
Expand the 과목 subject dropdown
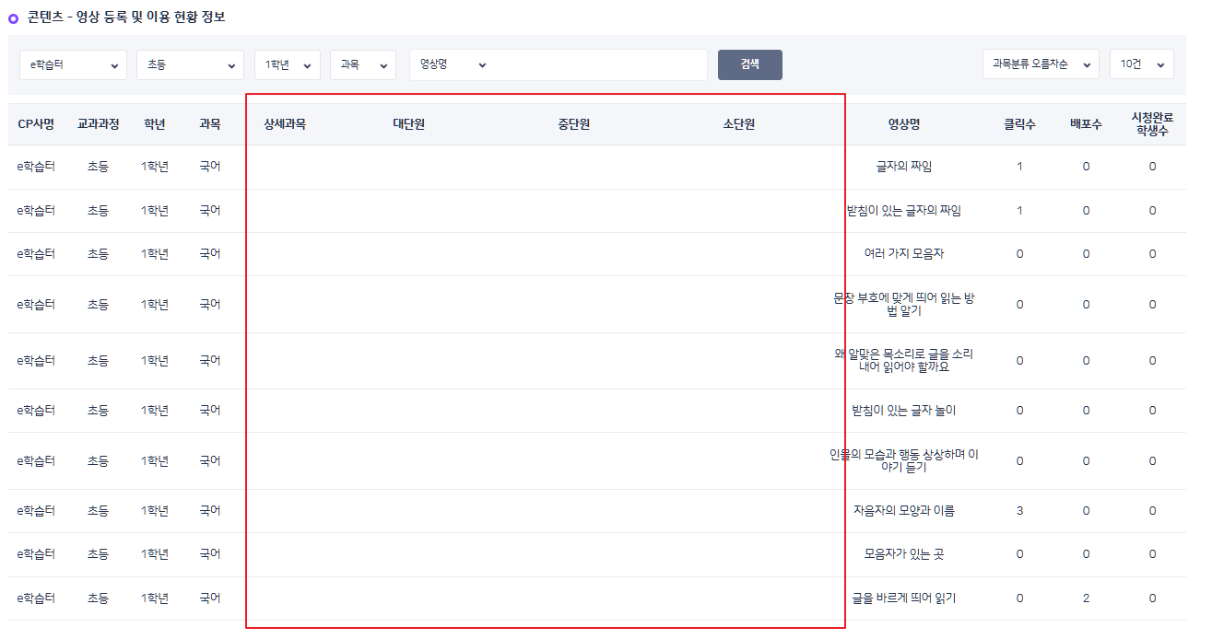[x=362, y=65]
